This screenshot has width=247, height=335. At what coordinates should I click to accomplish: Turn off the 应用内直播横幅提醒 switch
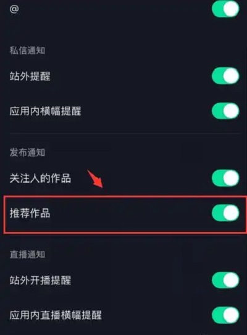point(225,315)
